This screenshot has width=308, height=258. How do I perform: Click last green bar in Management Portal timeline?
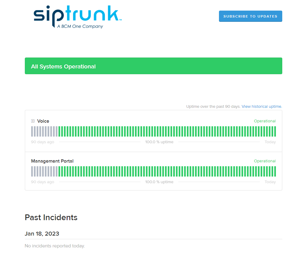275,171
